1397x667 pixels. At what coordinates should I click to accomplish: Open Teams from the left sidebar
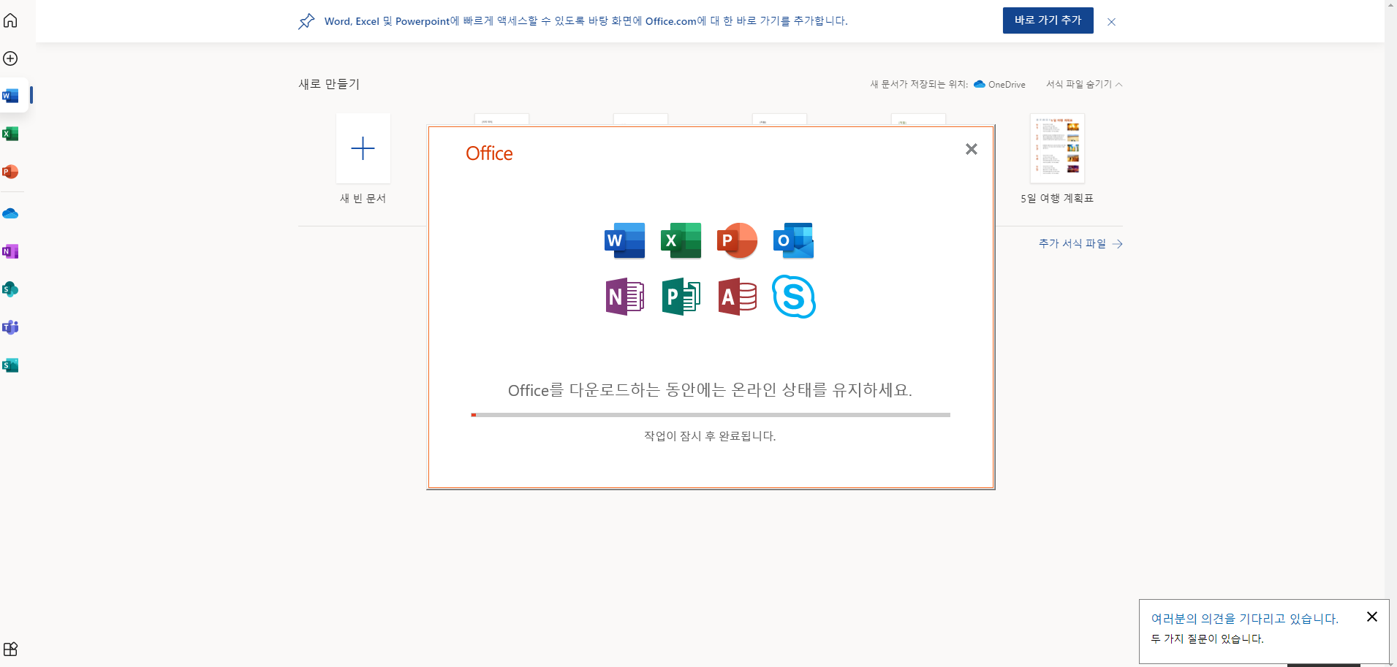tap(10, 327)
